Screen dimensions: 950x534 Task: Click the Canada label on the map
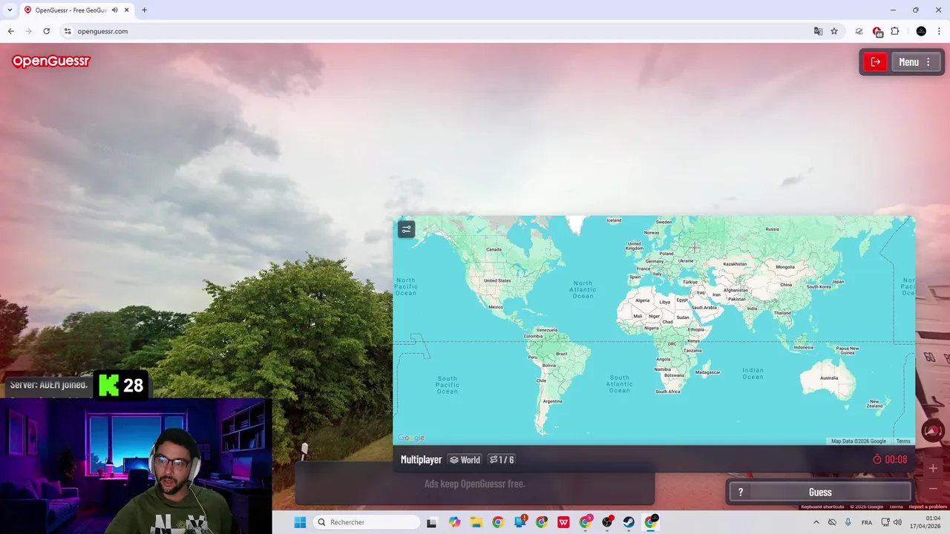click(x=494, y=249)
